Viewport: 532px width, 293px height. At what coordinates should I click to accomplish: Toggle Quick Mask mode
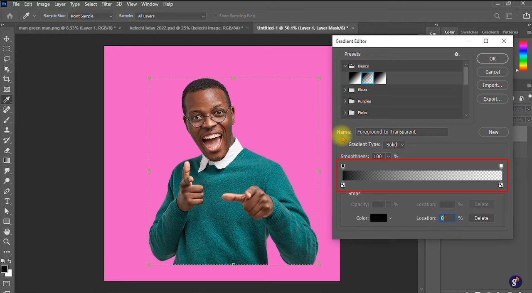tap(7, 284)
